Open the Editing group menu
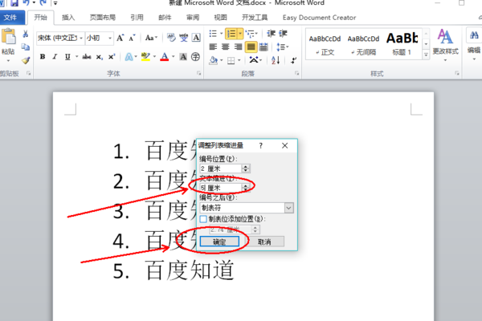Screen dimensions: 482x321 [x=474, y=45]
